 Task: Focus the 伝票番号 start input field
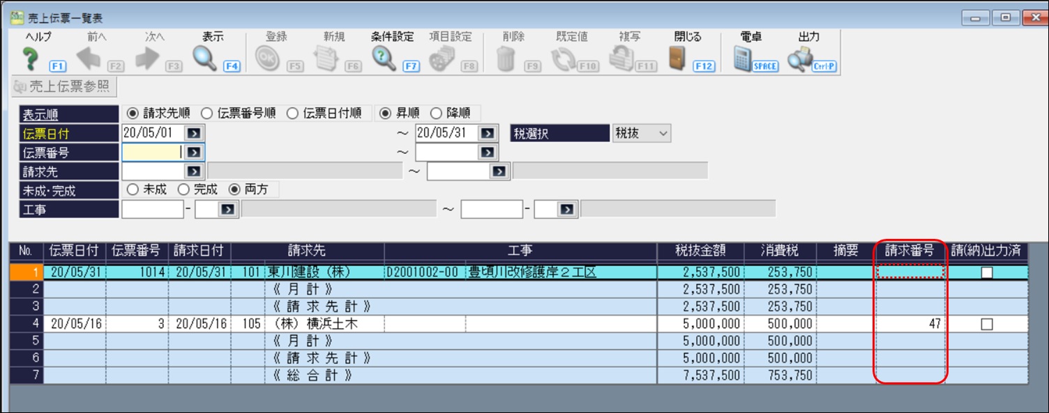pos(153,152)
